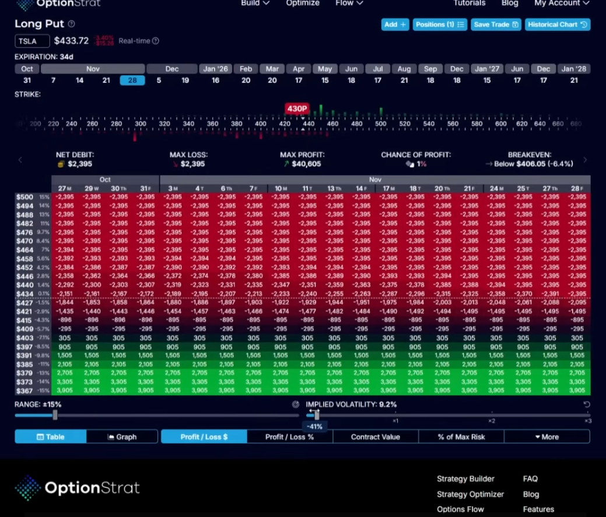Click the circular icon left of Implied Volatility
Image resolution: width=606 pixels, height=517 pixels.
tap(296, 405)
